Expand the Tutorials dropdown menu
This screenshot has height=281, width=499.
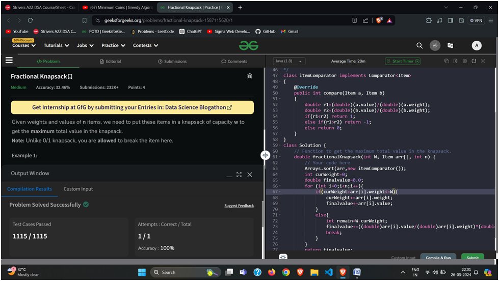57,45
